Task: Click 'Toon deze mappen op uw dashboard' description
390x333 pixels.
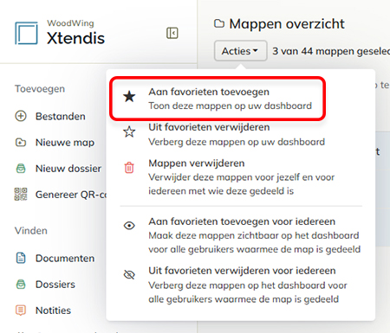Action: [x=231, y=106]
